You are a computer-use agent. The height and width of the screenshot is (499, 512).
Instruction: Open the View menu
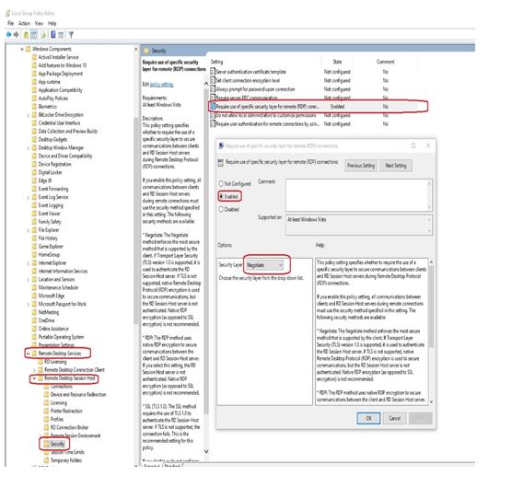(x=39, y=24)
